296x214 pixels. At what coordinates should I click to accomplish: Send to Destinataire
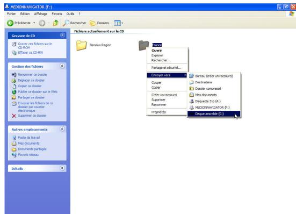coord(214,82)
